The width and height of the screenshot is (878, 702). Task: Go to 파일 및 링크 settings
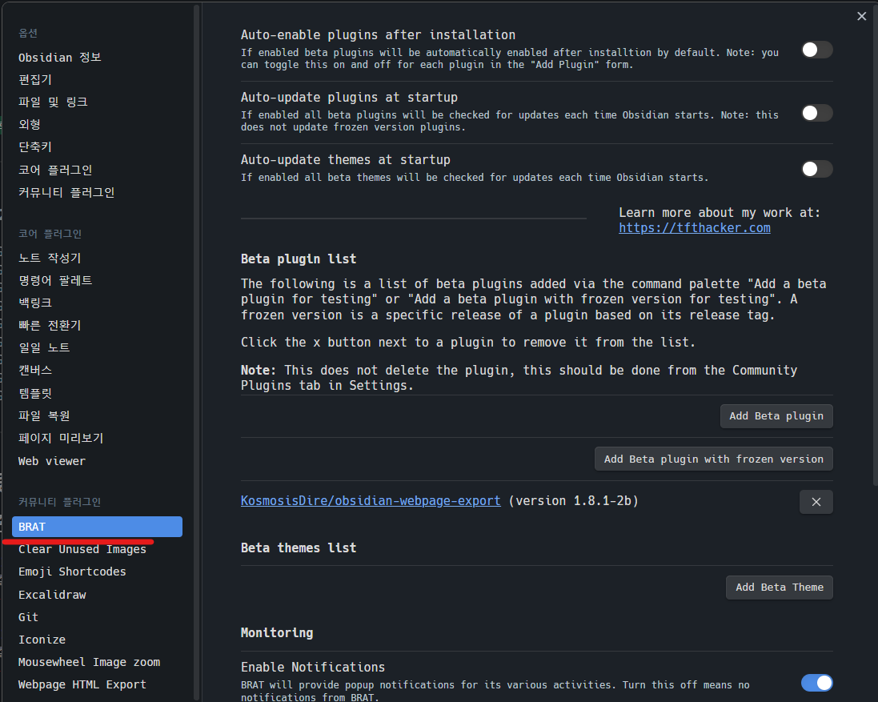tap(97, 102)
